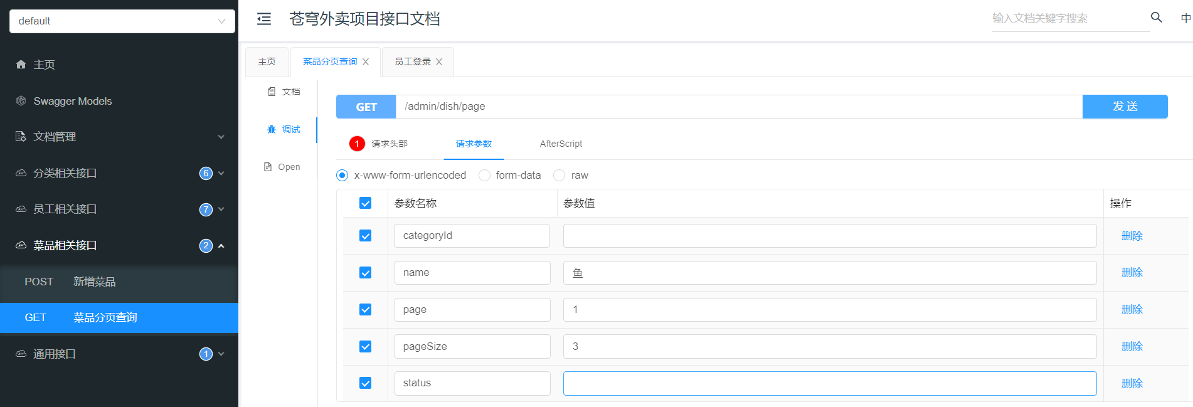1193x407 pixels.
Task: Select the form-data radio option
Action: coord(484,175)
